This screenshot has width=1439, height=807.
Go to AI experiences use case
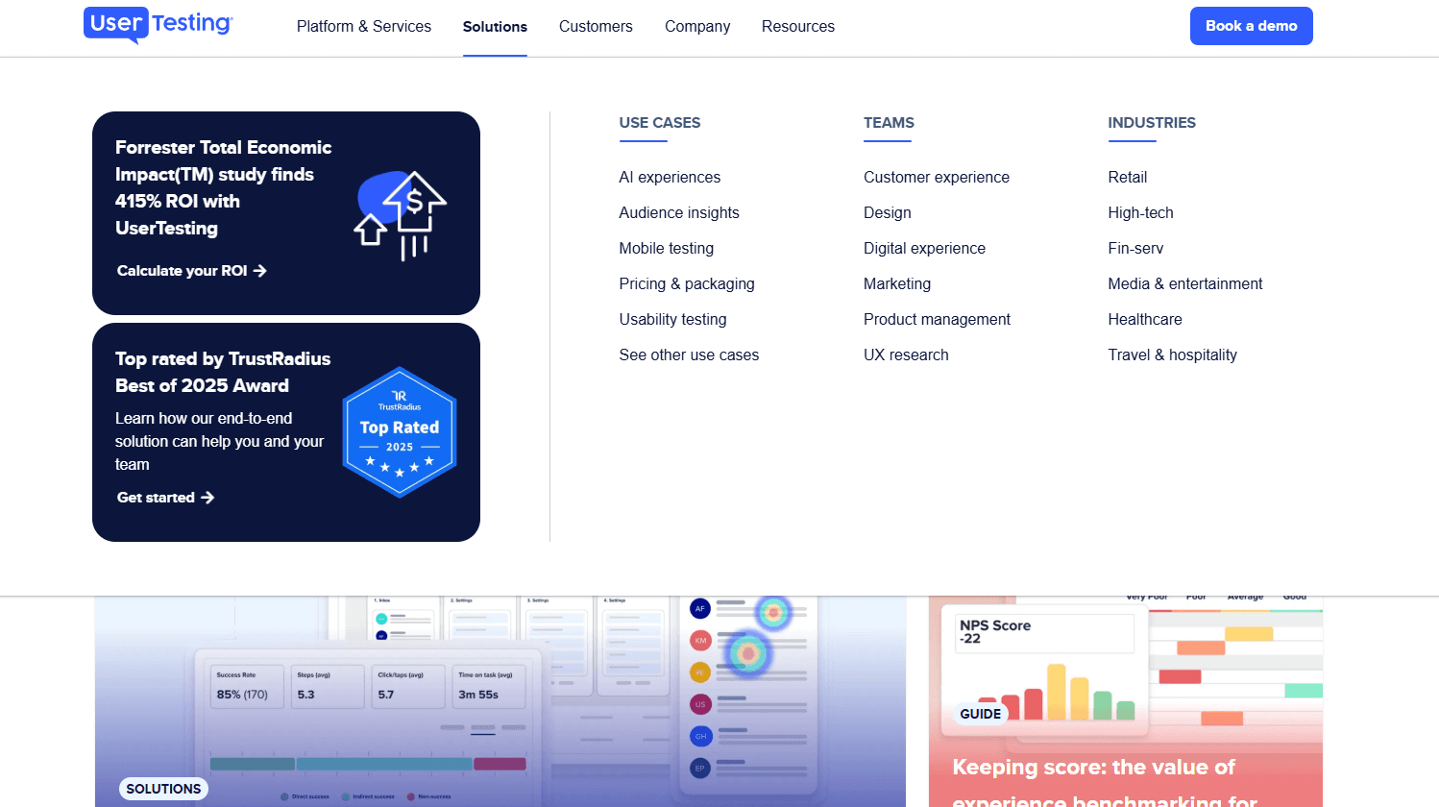point(670,178)
